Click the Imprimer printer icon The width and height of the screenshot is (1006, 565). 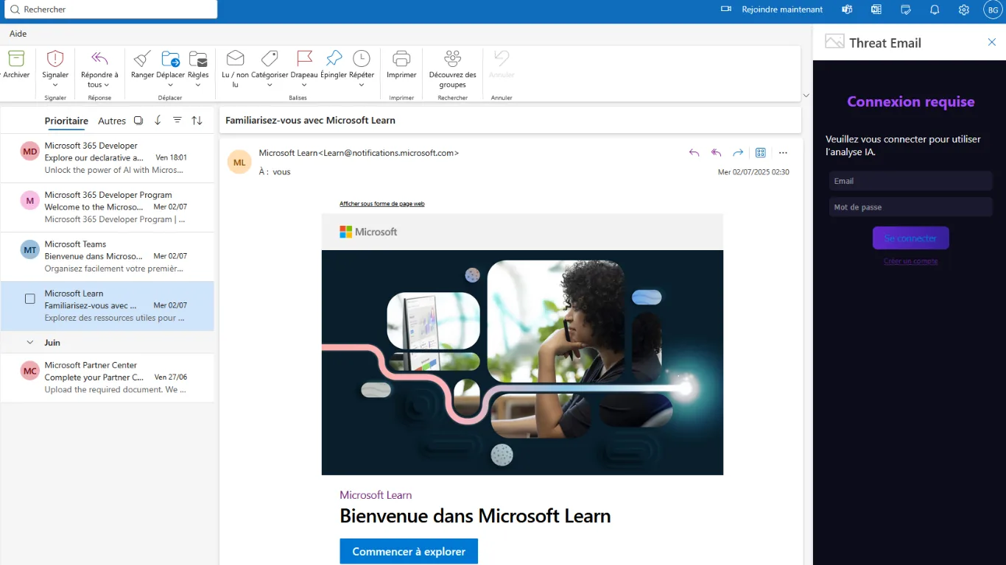pyautogui.click(x=401, y=59)
